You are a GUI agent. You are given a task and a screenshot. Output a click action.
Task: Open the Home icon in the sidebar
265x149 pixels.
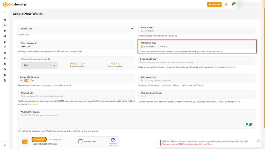(5, 20)
